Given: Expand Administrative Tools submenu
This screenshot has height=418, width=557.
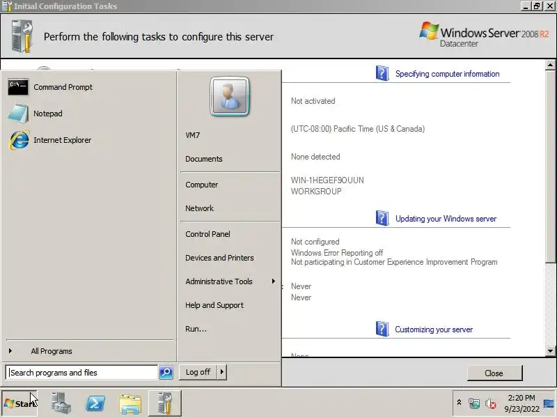Looking at the screenshot, I should point(230,281).
